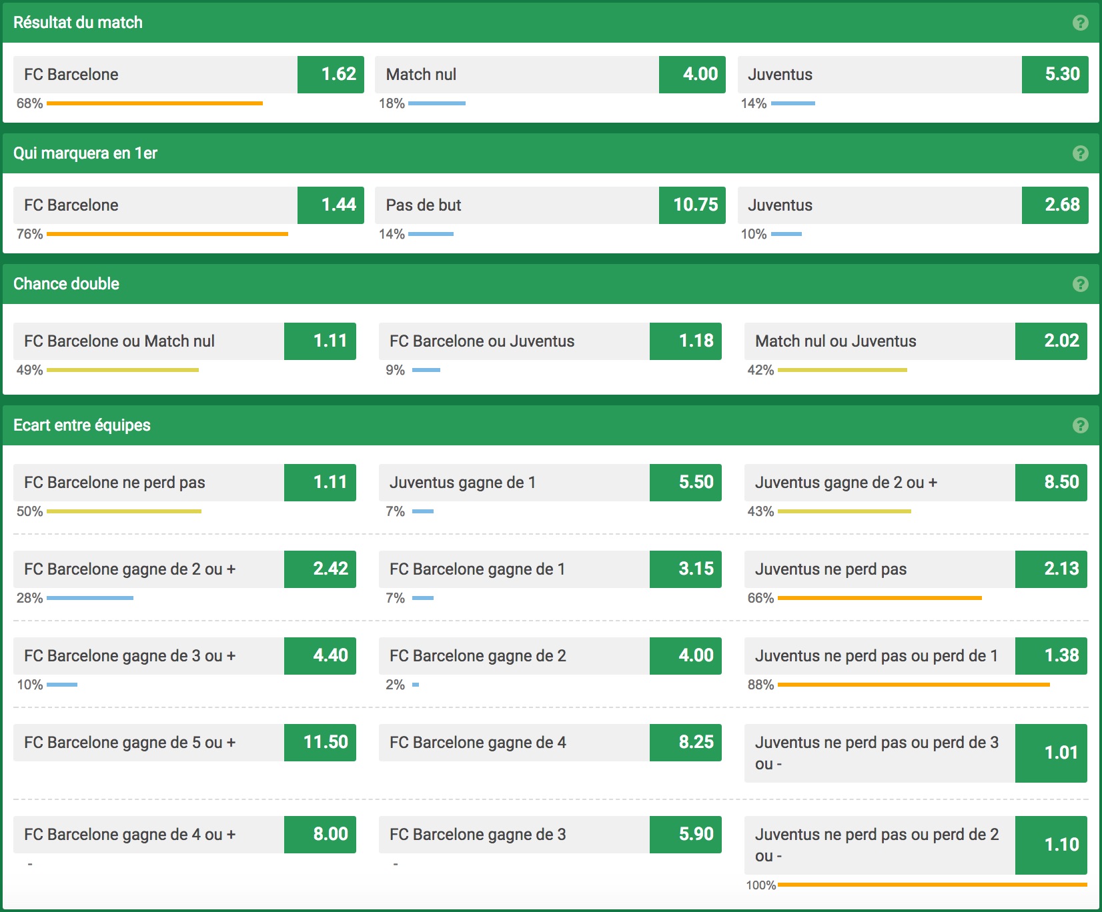The height and width of the screenshot is (912, 1102).
Task: Click the 88% label under Juventus perd de 1
Action: [760, 685]
